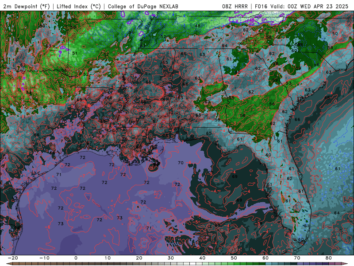Click the "10" label on the color scale
354x266 pixels.
coord(108,258)
